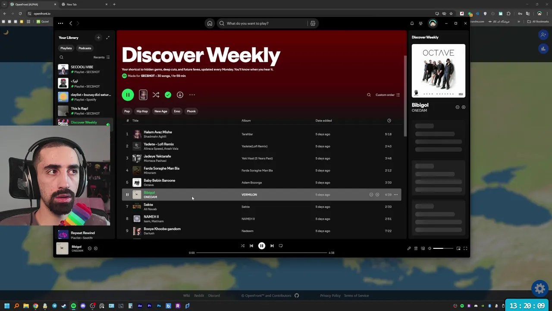This screenshot has height=311, width=552.
Task: Open the mini player icon
Action: [x=458, y=248]
